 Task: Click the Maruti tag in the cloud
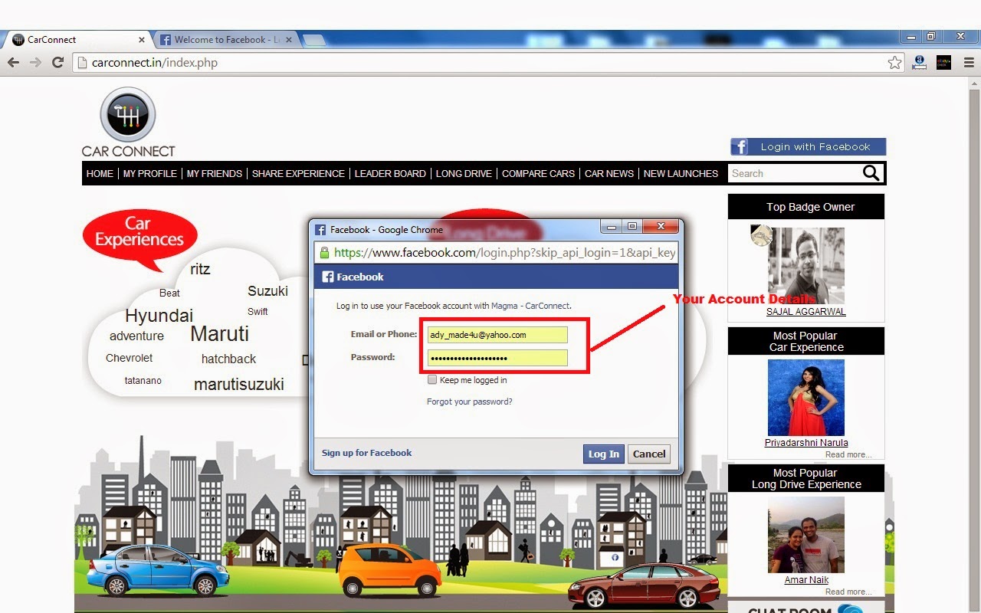[220, 334]
